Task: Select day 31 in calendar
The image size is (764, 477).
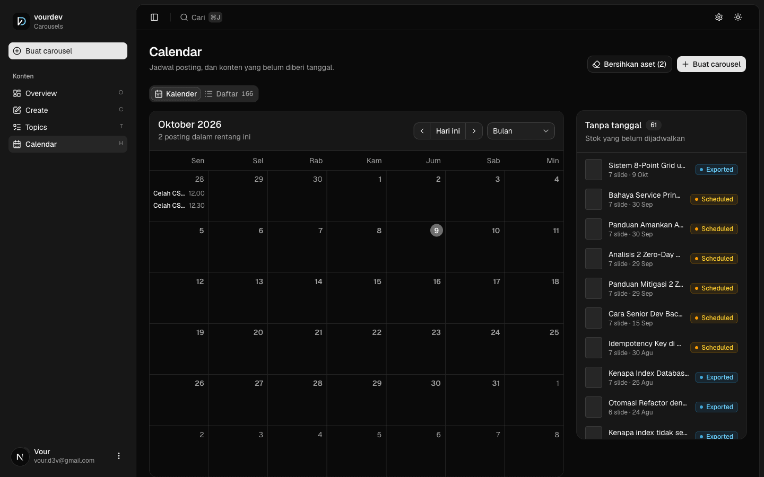Action: coord(496,383)
